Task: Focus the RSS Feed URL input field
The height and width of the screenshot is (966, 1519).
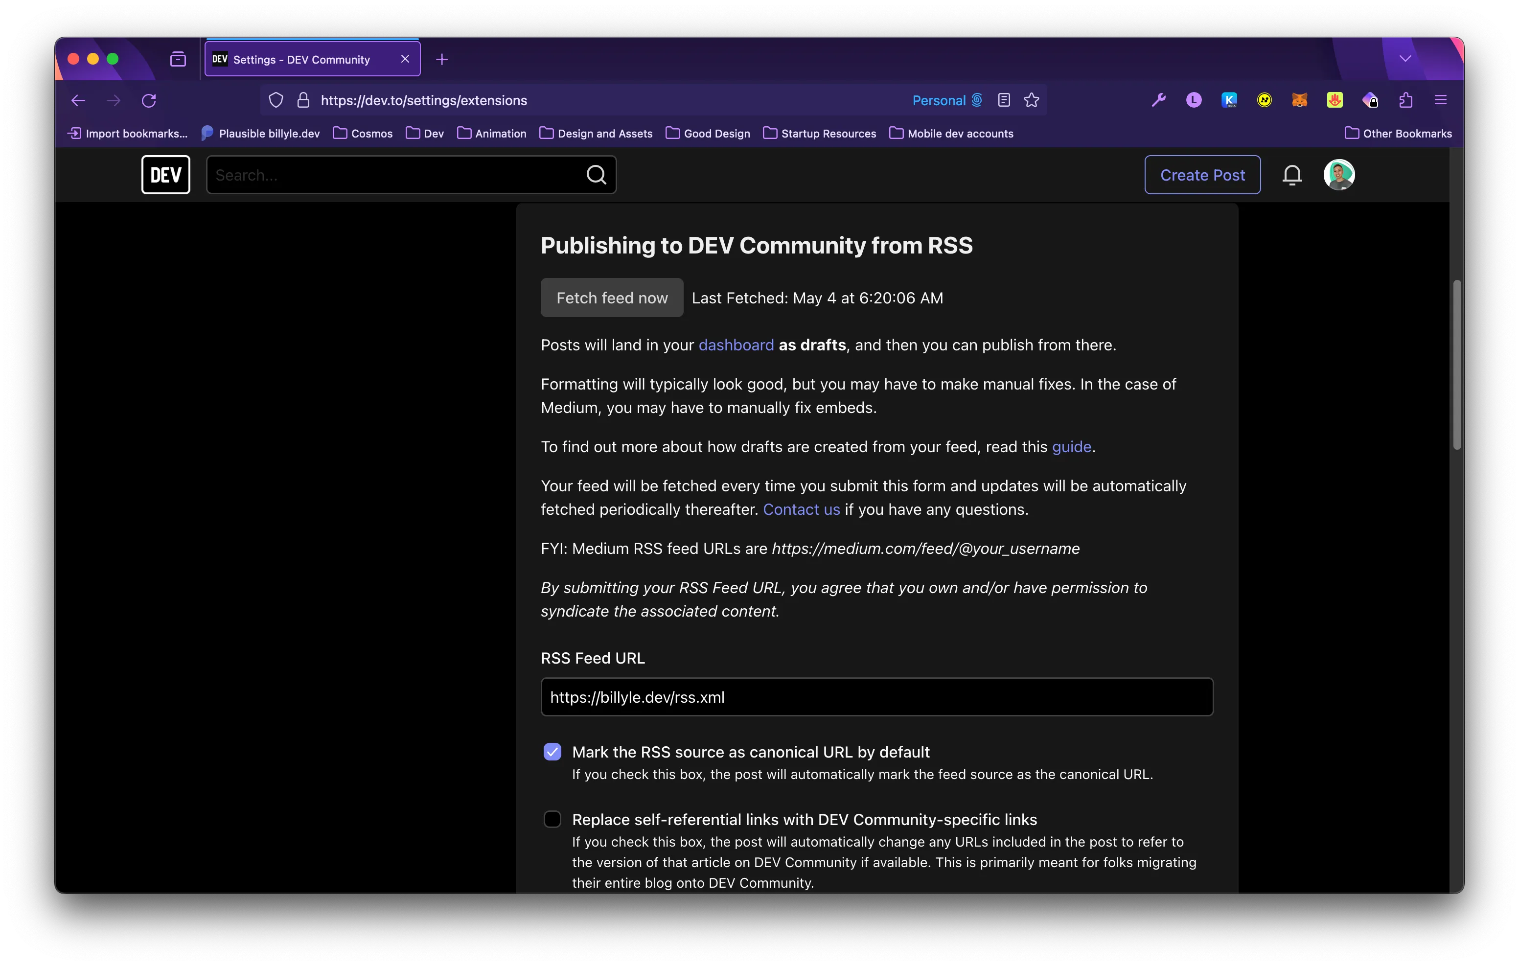Action: pyautogui.click(x=877, y=696)
